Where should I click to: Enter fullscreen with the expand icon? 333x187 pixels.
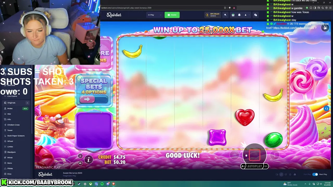281,174
